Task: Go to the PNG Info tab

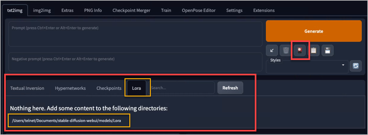Action: 93,10
